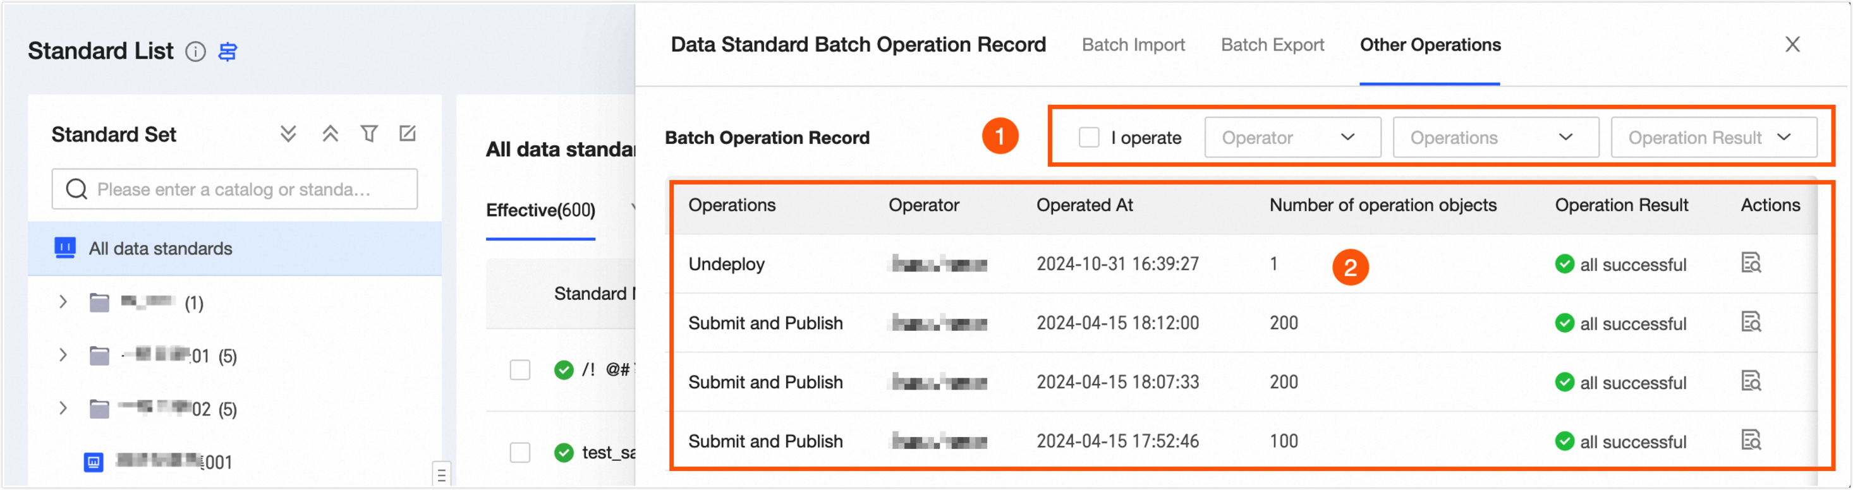Click timestamp 2024-10-31 16:39:27

(x=1117, y=264)
